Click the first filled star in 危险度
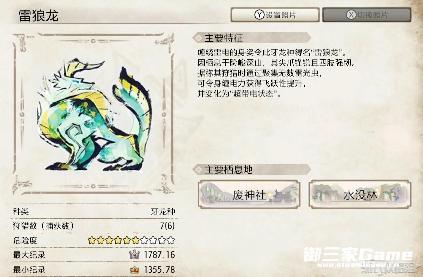The height and width of the screenshot is (277, 423). tap(92, 240)
